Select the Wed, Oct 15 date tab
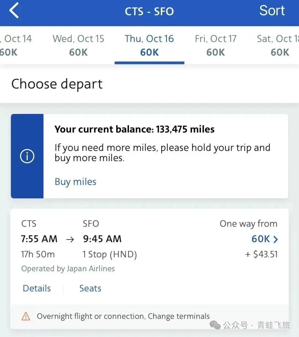Image resolution: width=299 pixels, height=337 pixels. (78, 45)
